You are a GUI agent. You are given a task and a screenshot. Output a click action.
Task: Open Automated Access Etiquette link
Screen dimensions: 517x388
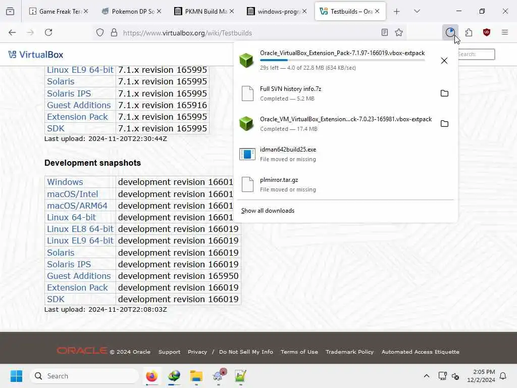(421, 352)
